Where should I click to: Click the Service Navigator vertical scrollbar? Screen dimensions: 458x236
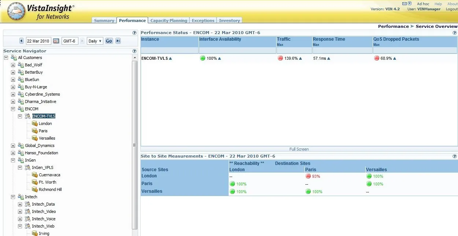pyautogui.click(x=134, y=145)
